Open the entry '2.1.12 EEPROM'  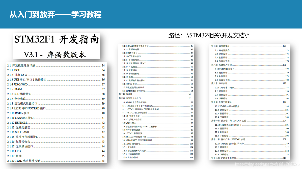(56, 123)
